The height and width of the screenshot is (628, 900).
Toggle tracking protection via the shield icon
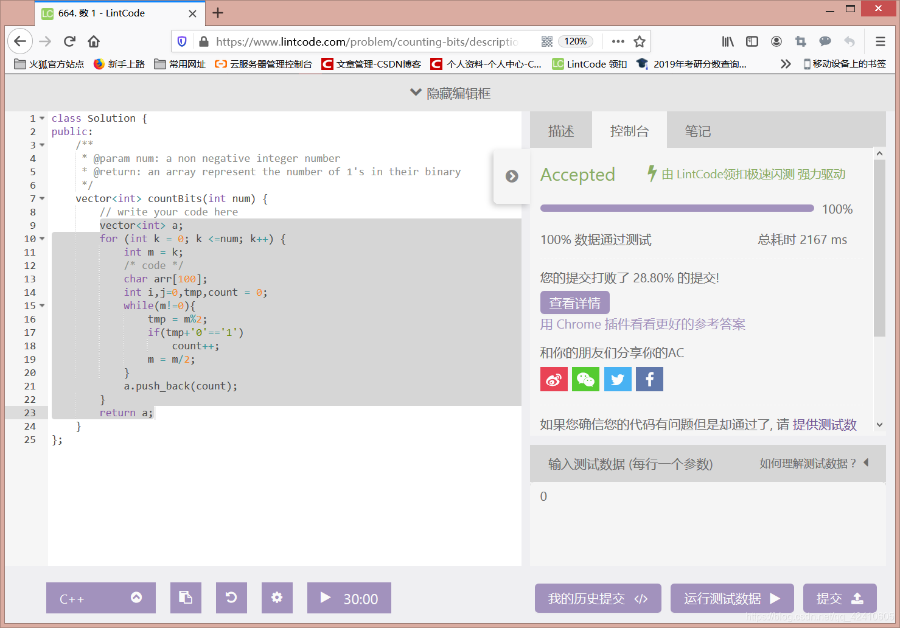[182, 41]
